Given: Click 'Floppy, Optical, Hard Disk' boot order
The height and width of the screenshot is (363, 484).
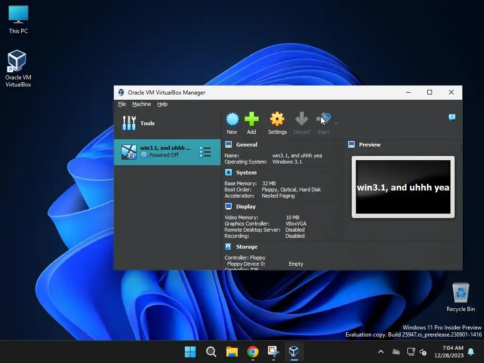Looking at the screenshot, I should [x=291, y=190].
